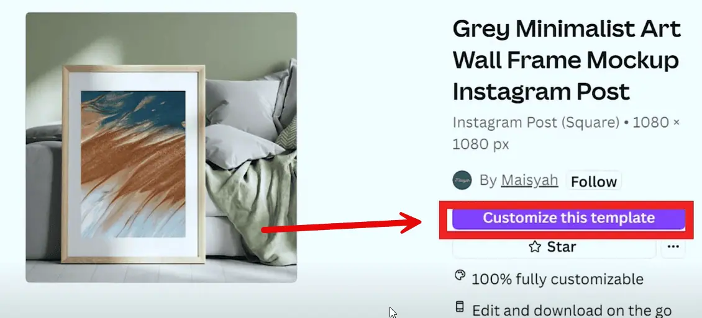
Task: Follow the creator Maisyah
Action: click(x=594, y=182)
